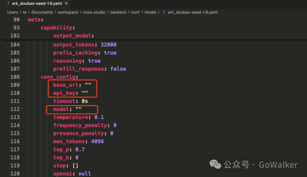Viewport: 307px width, 177px height.
Task: Click the file name in breadcrumb path
Action: click(x=193, y=12)
